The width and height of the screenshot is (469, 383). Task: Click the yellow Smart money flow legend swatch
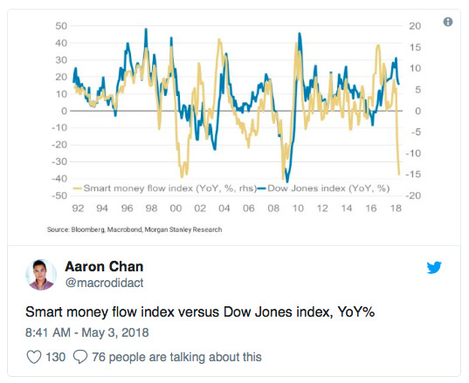tap(78, 188)
